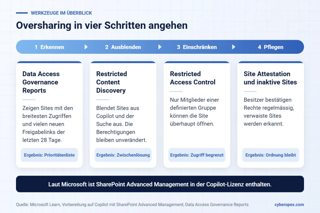Image resolution: width=320 pixels, height=213 pixels.
Task: Click the card title 'Site Attestation und inaktive Sites'
Action: coord(270,78)
